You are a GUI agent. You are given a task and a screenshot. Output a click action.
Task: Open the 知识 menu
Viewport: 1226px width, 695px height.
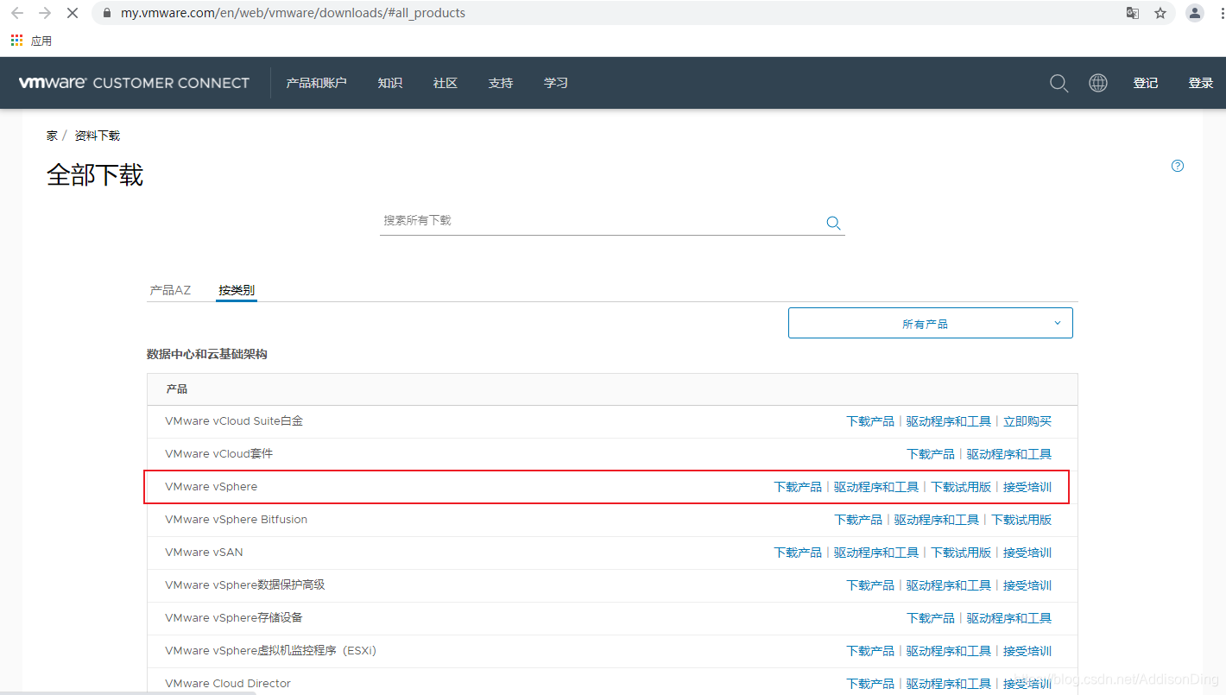390,83
